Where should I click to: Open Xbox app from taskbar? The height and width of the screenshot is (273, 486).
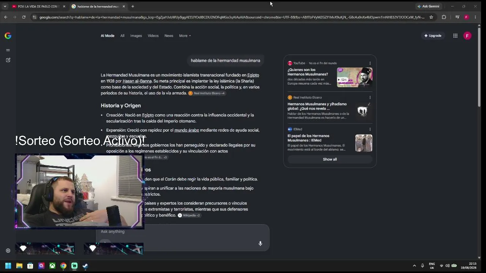tap(52, 266)
